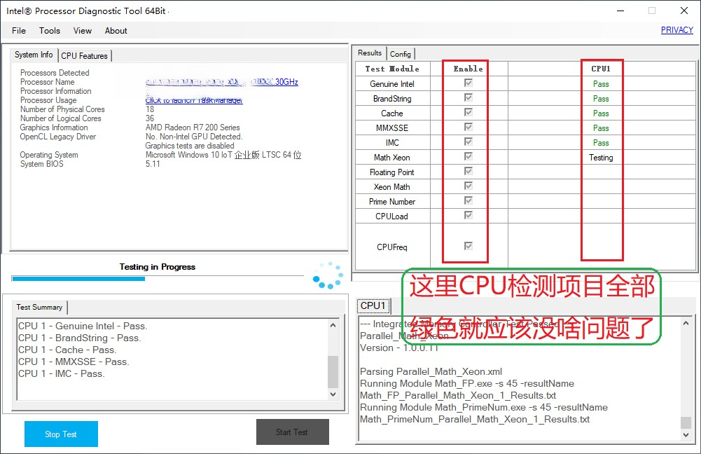Minimize the Processor Diagnostic Tool window

tap(620, 11)
